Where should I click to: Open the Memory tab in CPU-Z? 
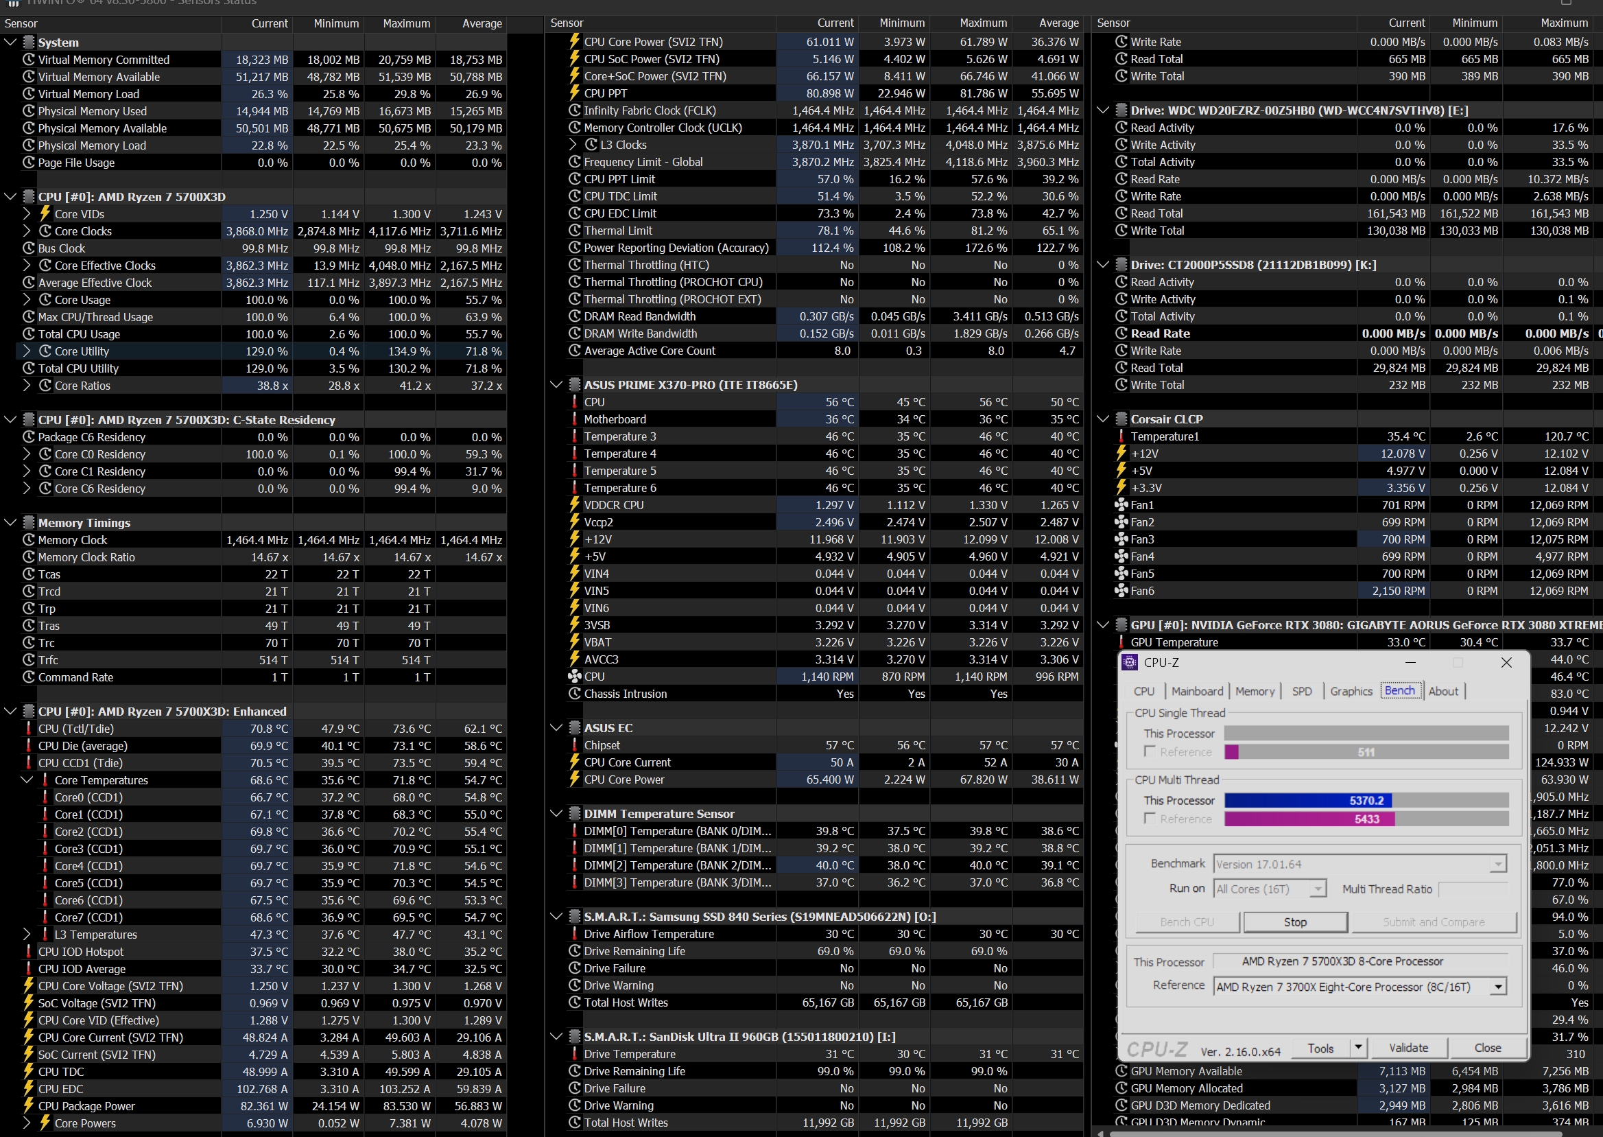tap(1255, 691)
